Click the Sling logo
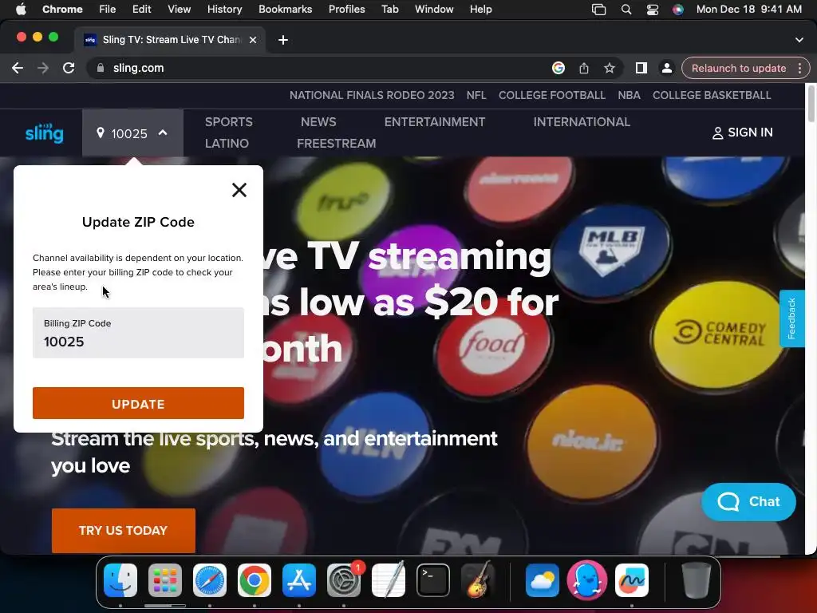This screenshot has width=817, height=613. pyautogui.click(x=45, y=133)
